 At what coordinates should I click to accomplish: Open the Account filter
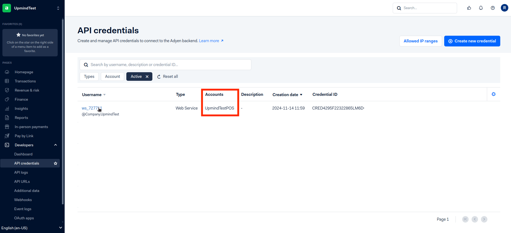[112, 77]
